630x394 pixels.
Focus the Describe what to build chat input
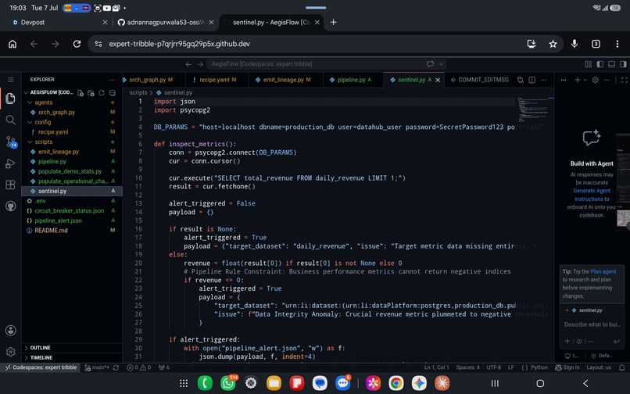592,324
